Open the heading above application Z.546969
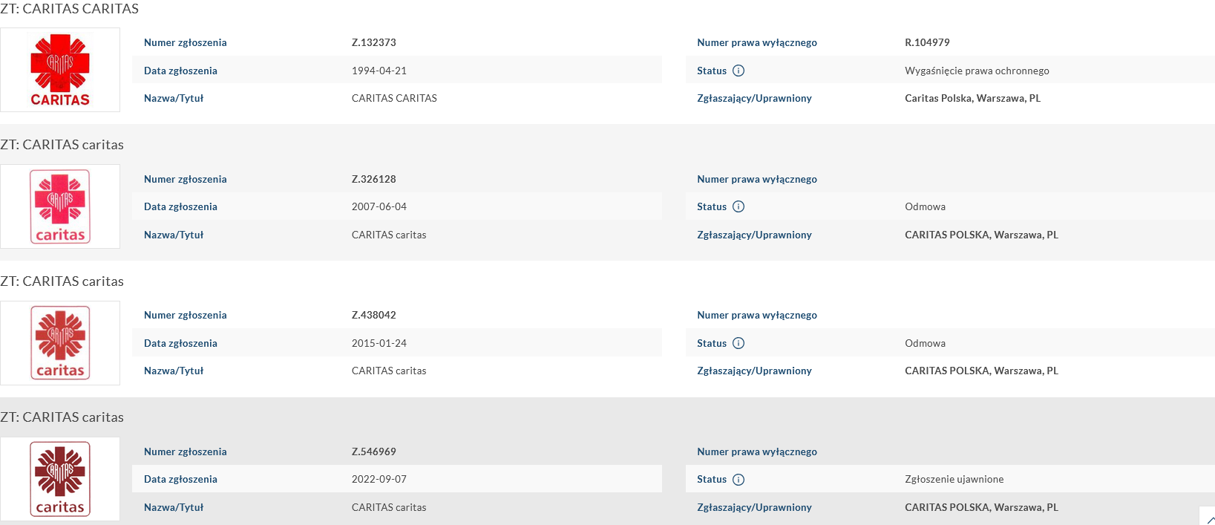Screen dimensions: 1215x525 tap(62, 417)
